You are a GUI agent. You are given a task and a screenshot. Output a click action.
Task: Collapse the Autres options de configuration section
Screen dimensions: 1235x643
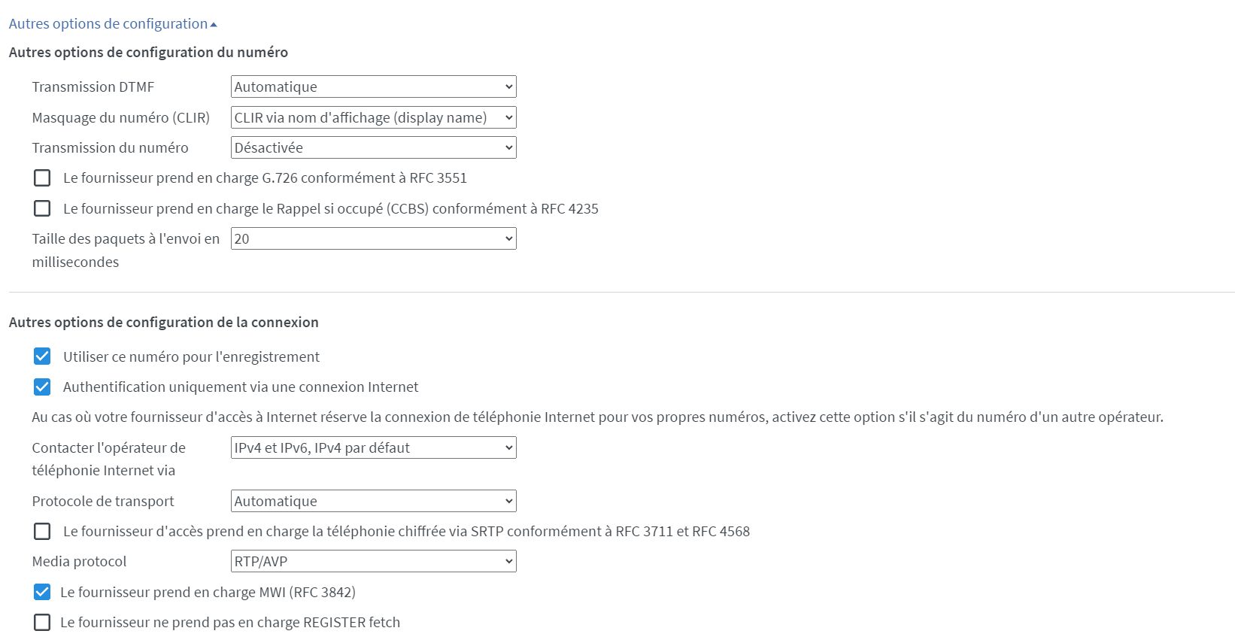point(113,23)
